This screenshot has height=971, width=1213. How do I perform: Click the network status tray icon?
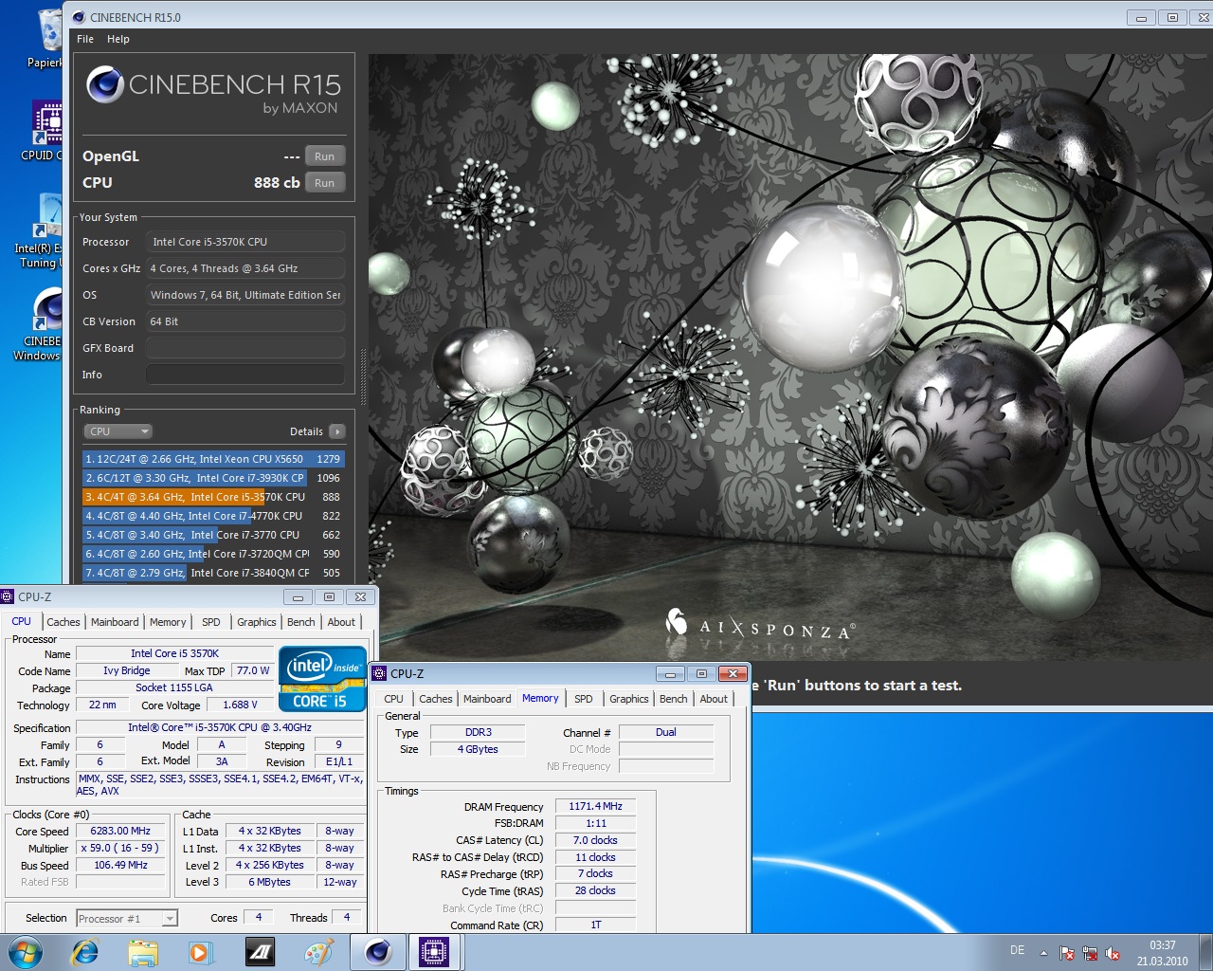tap(1090, 953)
